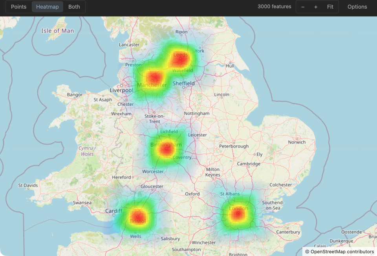Click the Salisbury map label

(x=170, y=239)
